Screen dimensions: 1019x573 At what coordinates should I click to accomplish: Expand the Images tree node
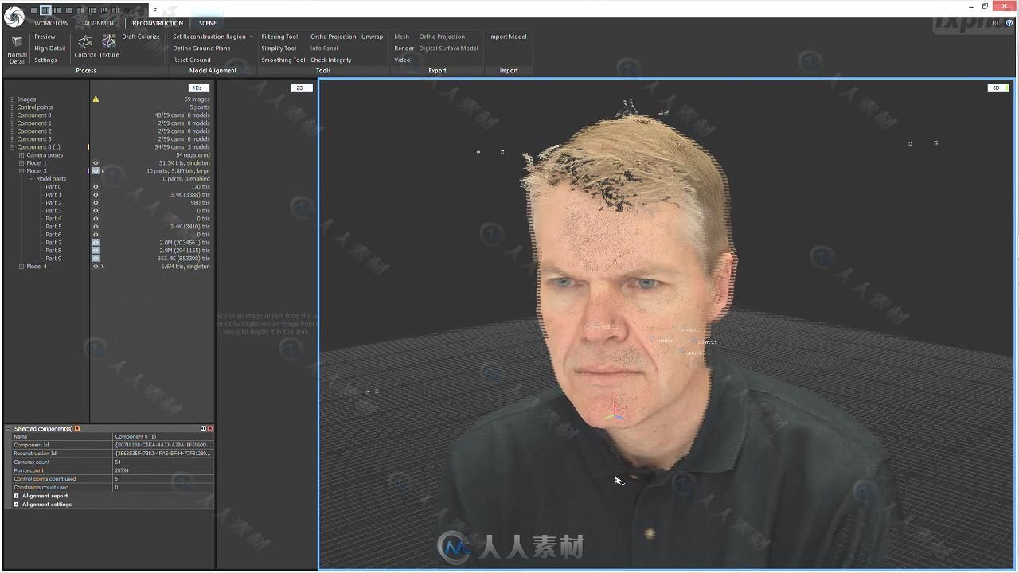12,99
